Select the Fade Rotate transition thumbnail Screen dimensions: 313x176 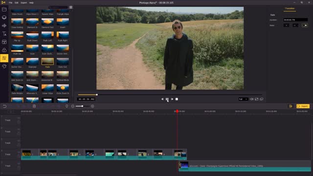coord(17,88)
